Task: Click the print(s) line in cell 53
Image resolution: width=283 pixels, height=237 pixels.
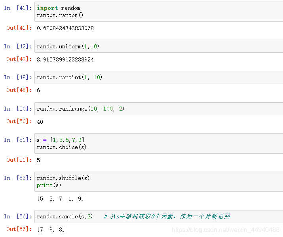Action: pyautogui.click(x=49, y=185)
